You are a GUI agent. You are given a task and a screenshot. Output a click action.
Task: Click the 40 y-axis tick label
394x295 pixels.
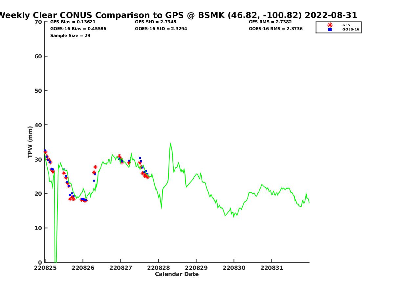[x=38, y=125]
